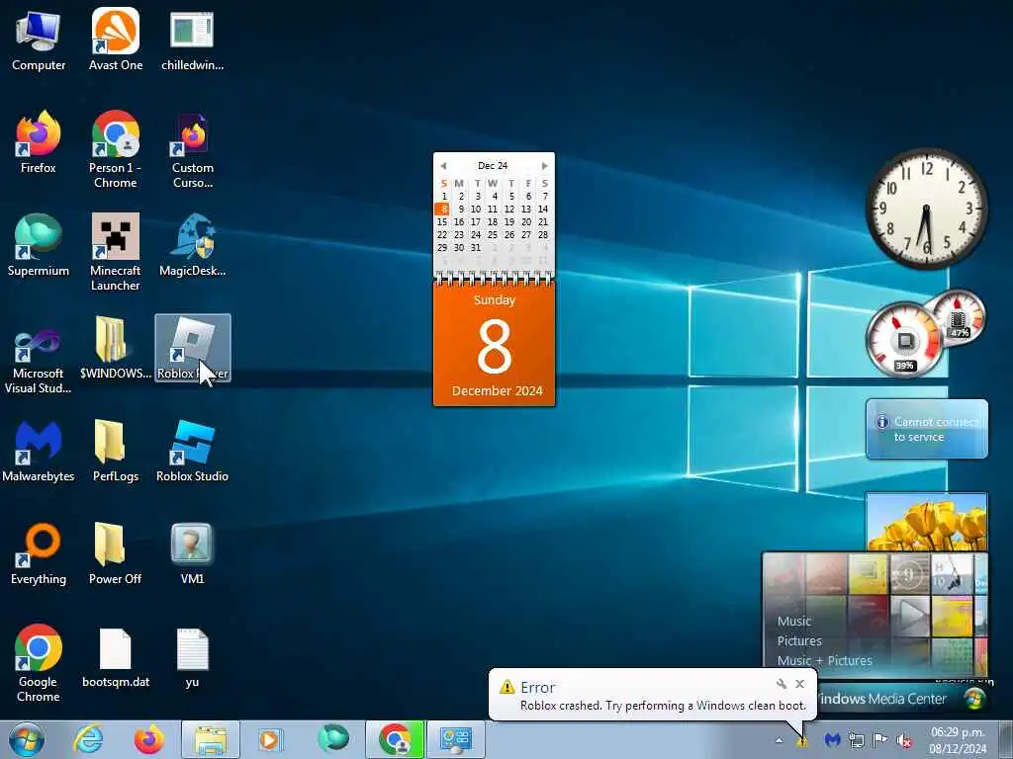Open Firefox from the taskbar

(149, 739)
